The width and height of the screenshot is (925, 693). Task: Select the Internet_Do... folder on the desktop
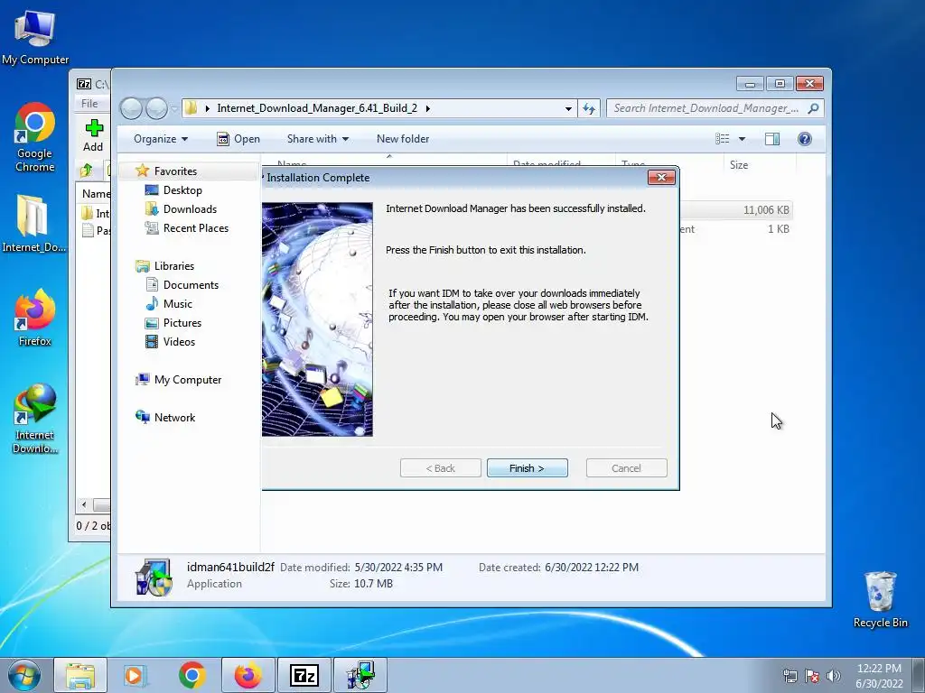pyautogui.click(x=33, y=224)
